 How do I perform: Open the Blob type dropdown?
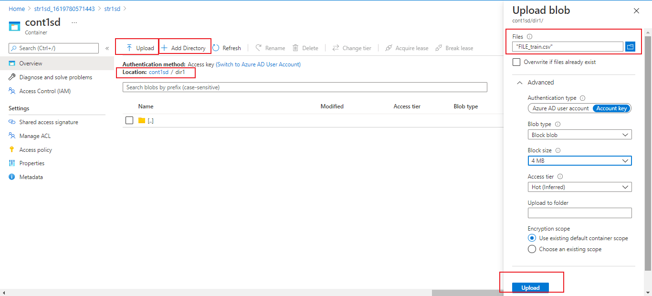(x=579, y=135)
